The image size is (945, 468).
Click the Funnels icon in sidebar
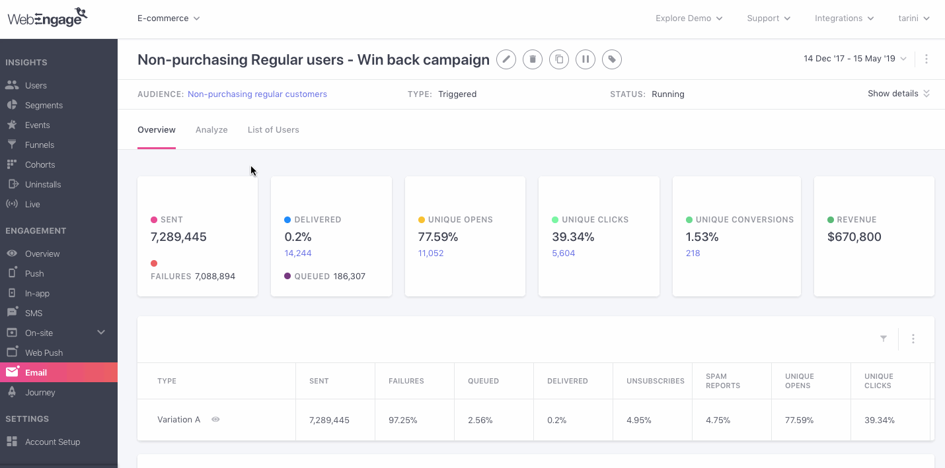pyautogui.click(x=12, y=145)
